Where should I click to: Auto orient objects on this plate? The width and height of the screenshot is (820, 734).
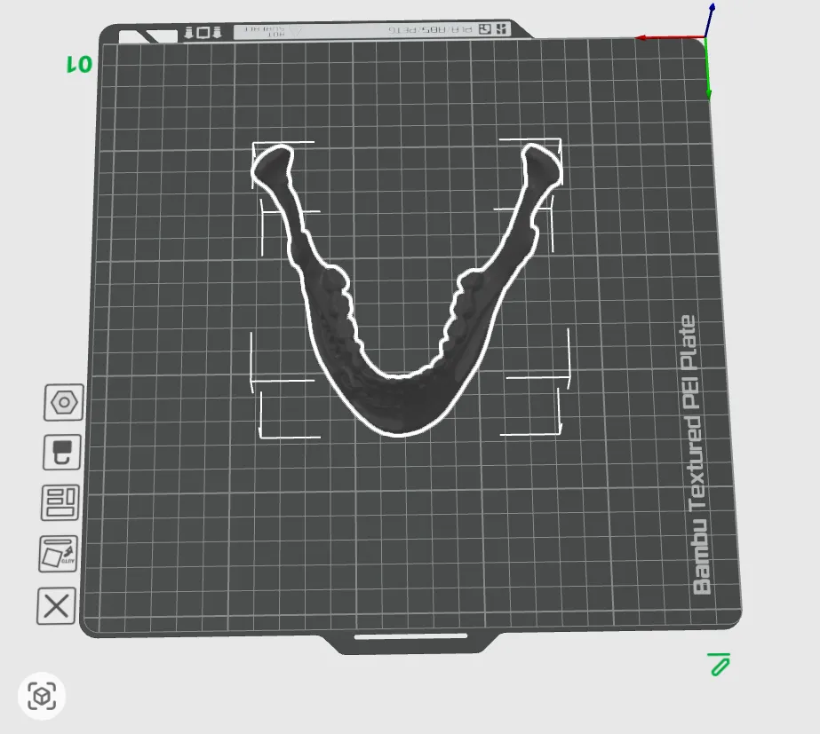tap(58, 554)
